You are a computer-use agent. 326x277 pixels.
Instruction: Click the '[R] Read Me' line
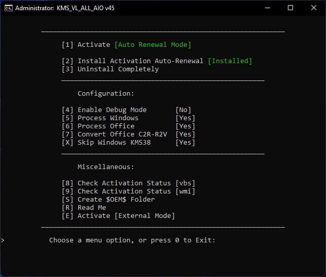[84, 207]
